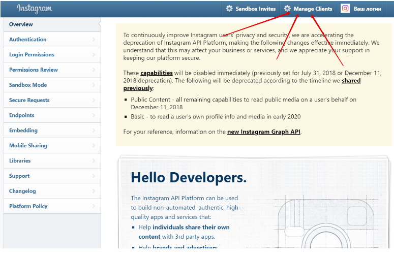This screenshot has height=257, width=394.
Task: Go to the Authentication section
Action: (x=52, y=40)
